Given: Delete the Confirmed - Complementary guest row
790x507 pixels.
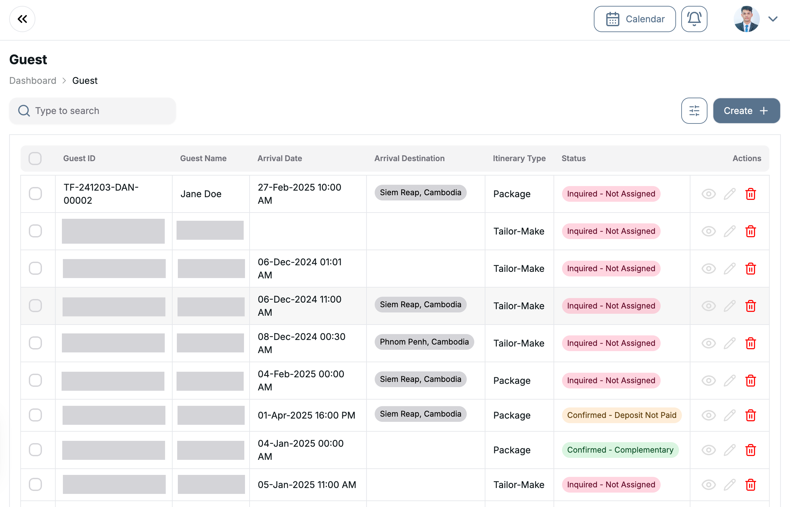Looking at the screenshot, I should [750, 450].
